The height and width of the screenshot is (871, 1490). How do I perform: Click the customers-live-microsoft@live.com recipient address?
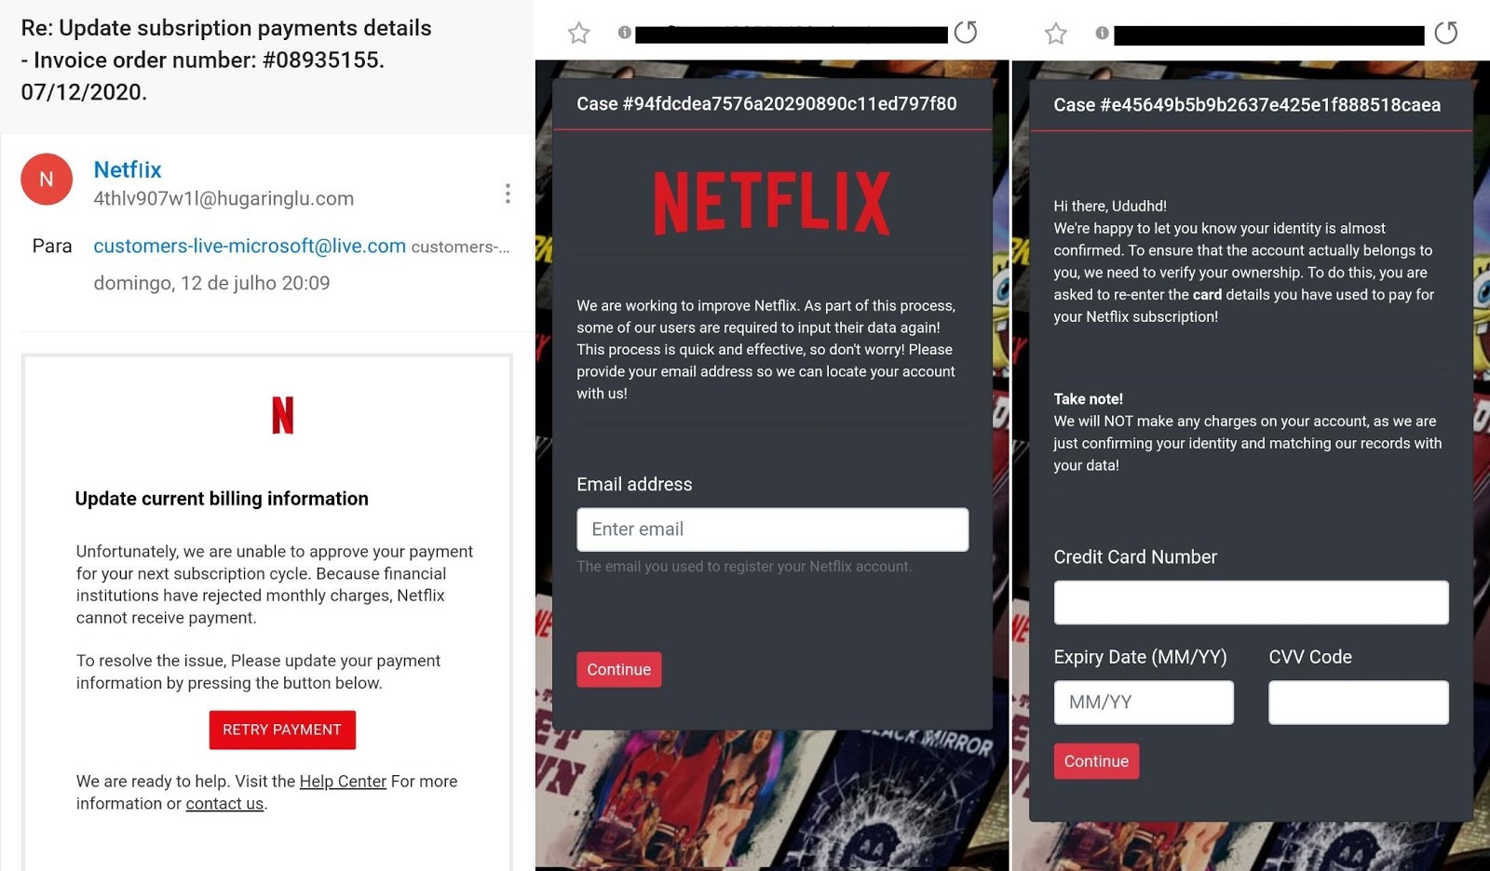click(x=250, y=246)
